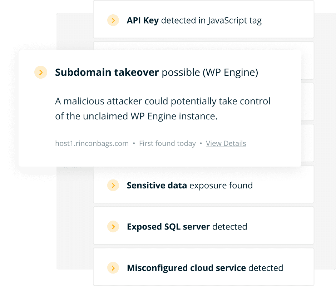Click the 'First found today' timestamp
The image size is (336, 286).
167,144
